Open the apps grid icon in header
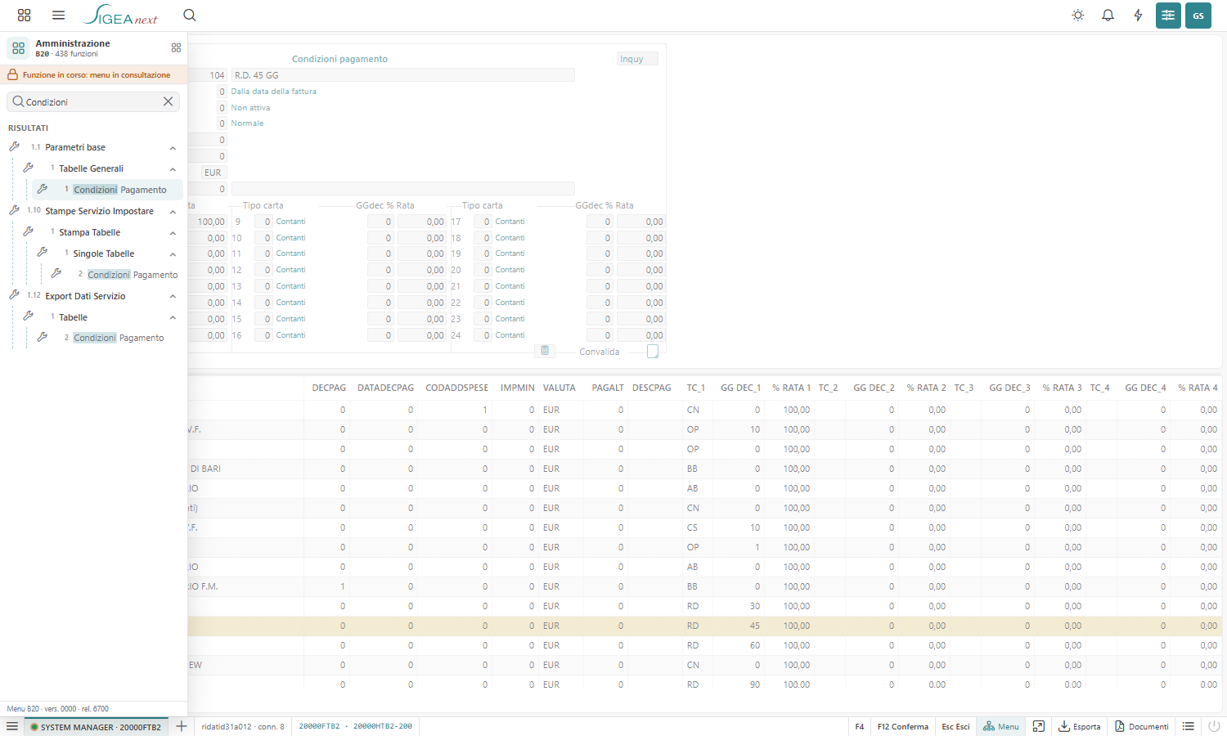Screen dimensions: 1227x736 coord(24,15)
